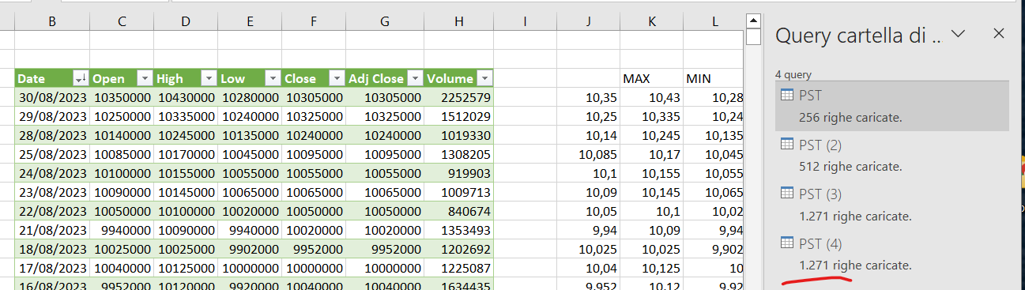Select column K header
Image resolution: width=1025 pixels, height=290 pixels.
652,22
